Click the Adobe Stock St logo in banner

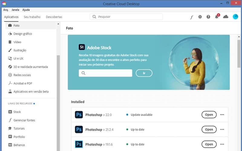pos(82,47)
